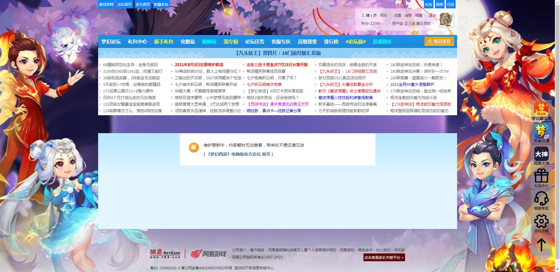Click 《梦幻西游》电脑版官方论坛 首页 link

tap(238, 154)
